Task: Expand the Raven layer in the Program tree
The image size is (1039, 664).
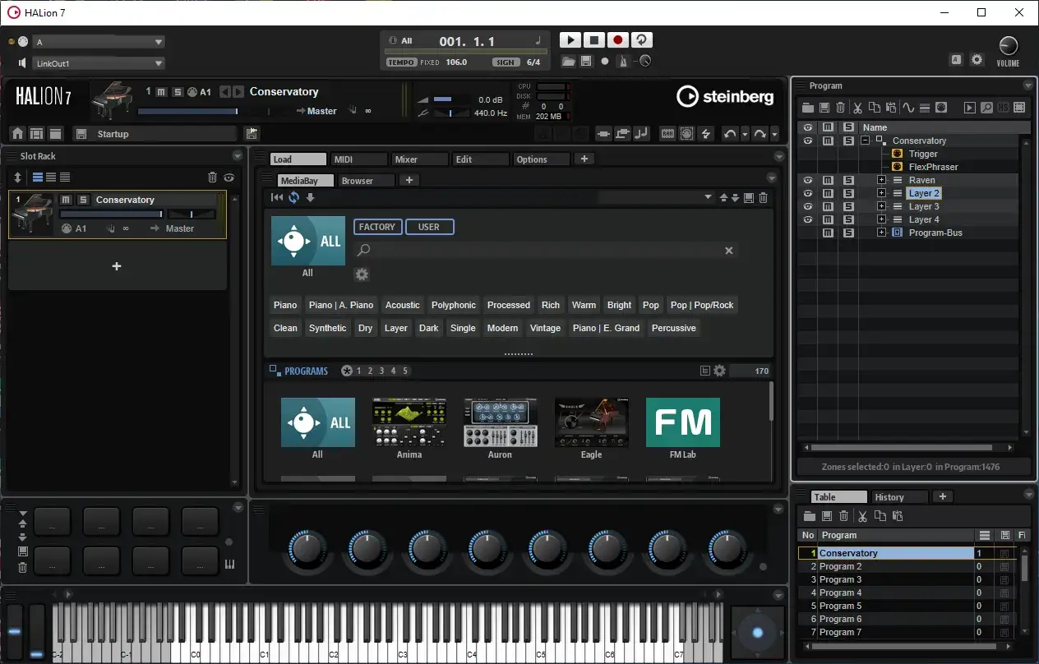Action: [881, 180]
